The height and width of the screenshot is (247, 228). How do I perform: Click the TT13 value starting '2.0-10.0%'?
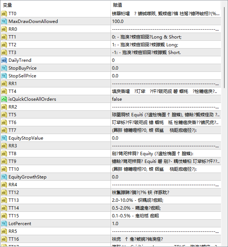[x=137, y=200]
